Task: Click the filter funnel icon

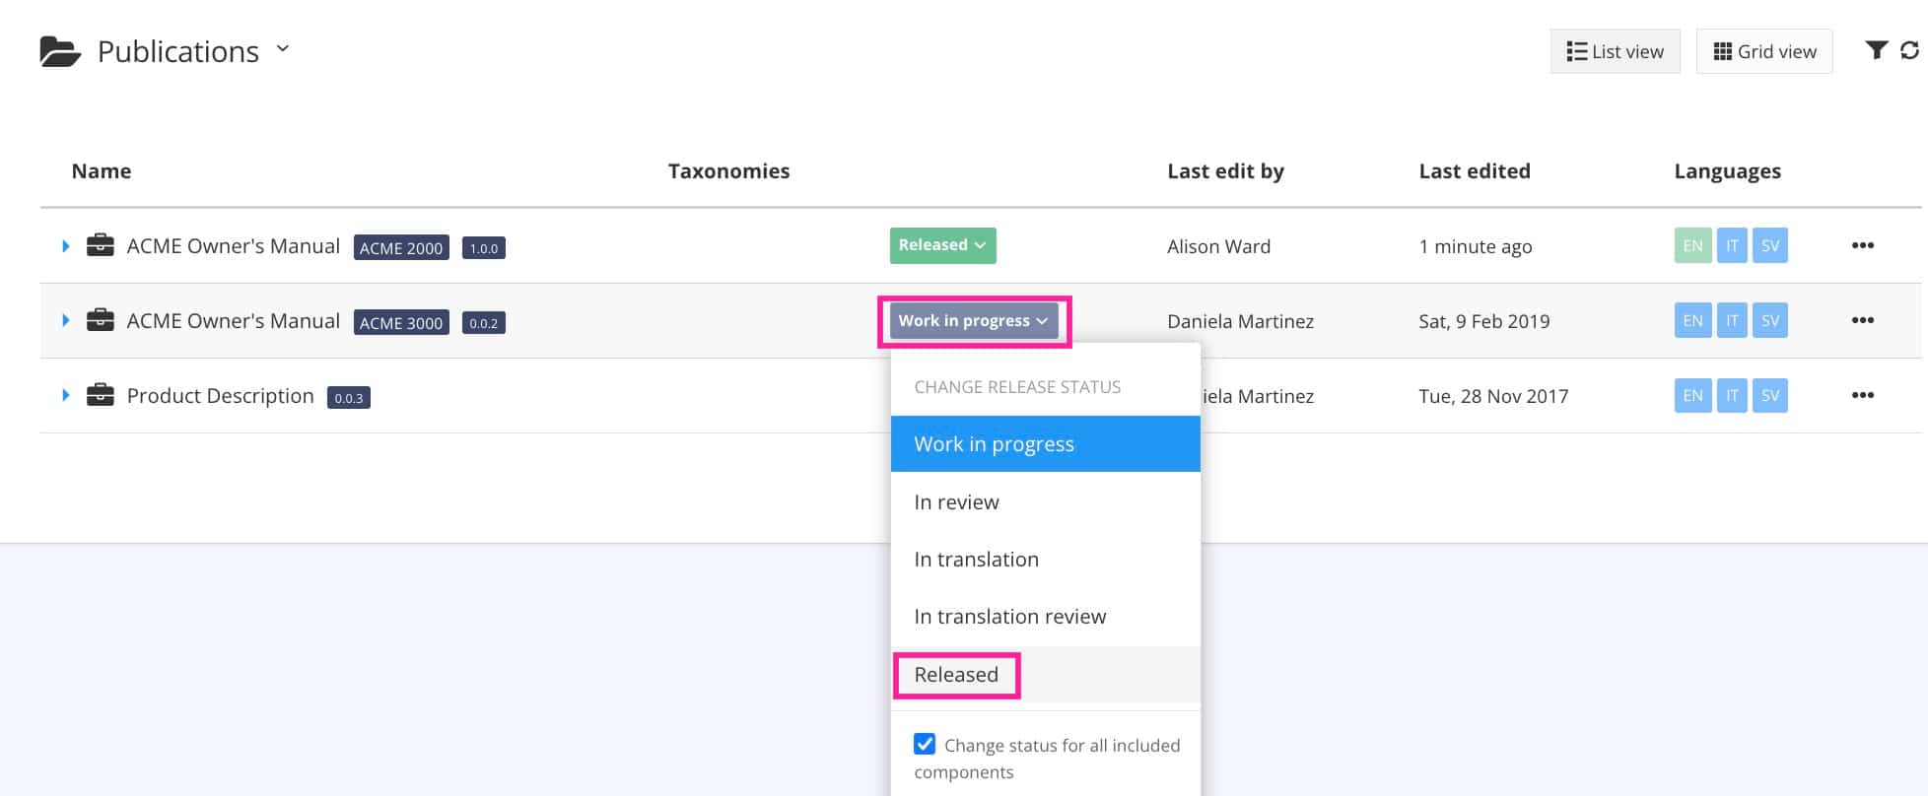Action: point(1876,50)
